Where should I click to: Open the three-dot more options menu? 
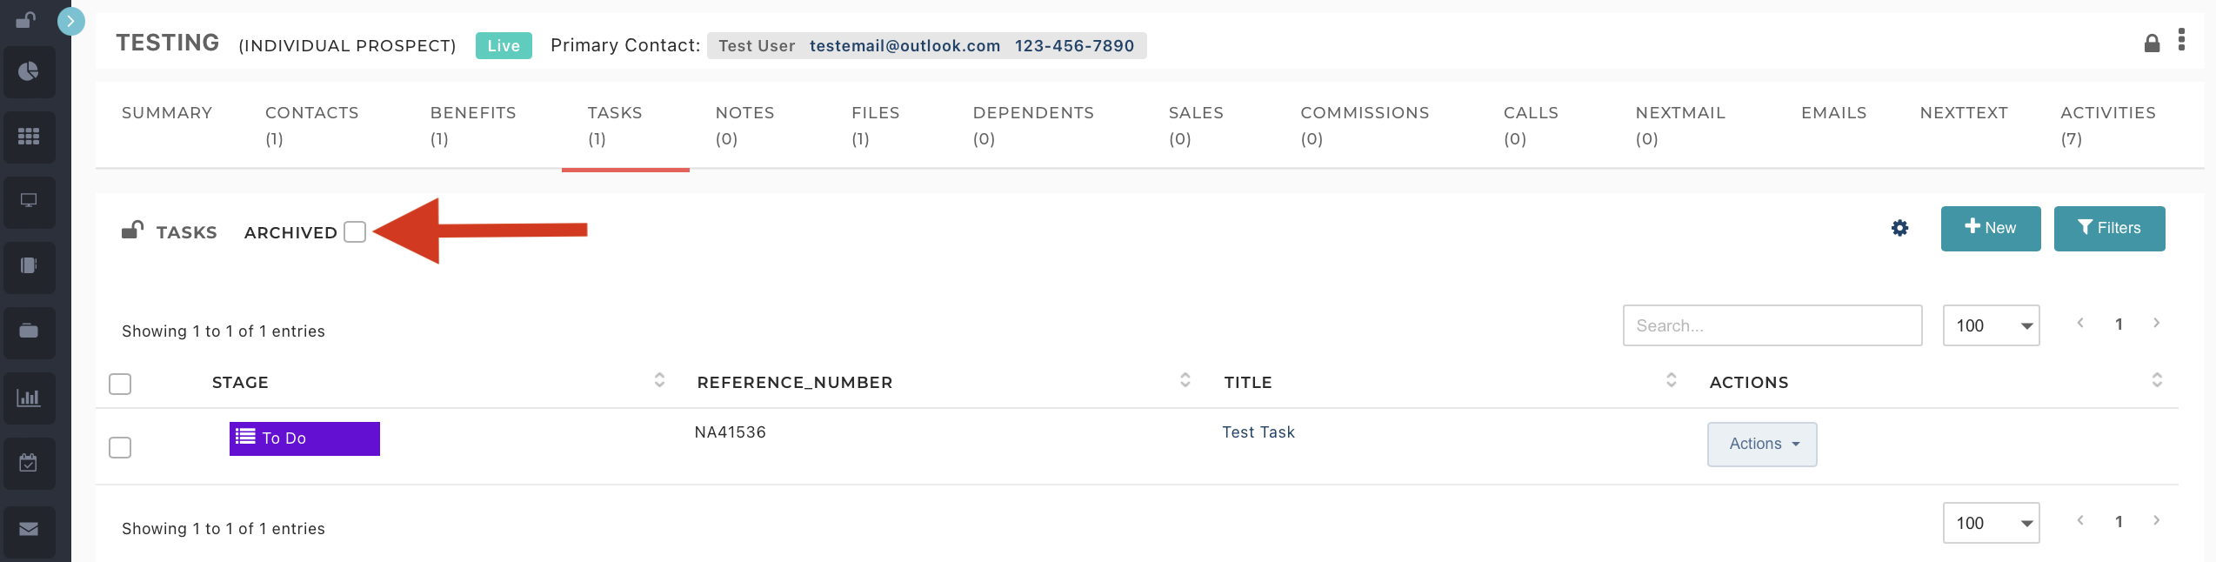coord(2181,40)
